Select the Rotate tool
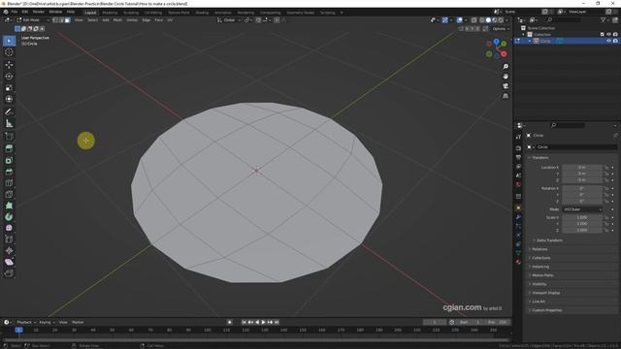This screenshot has width=621, height=349. pos(9,76)
